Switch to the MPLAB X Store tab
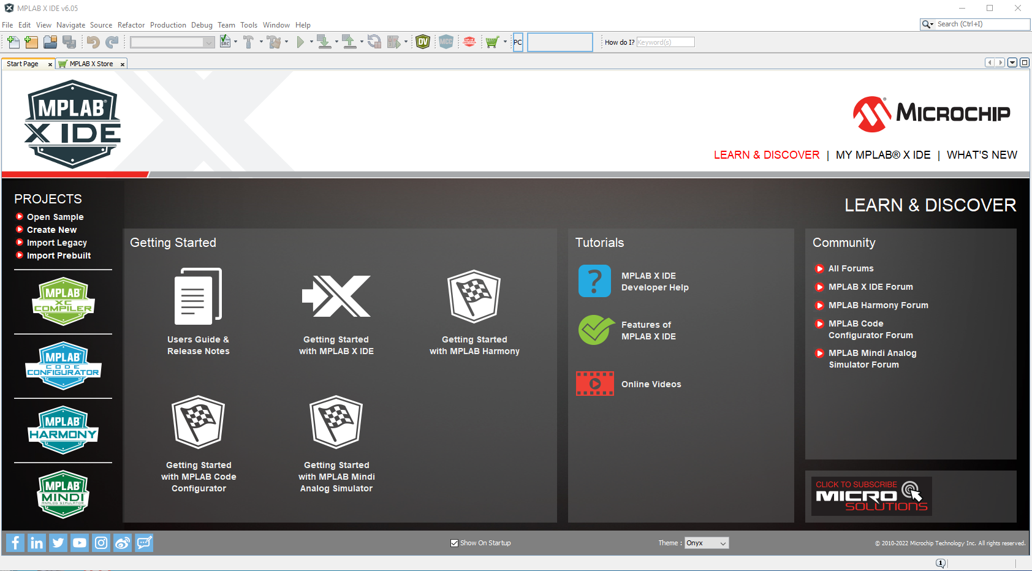Screen dimensions: 1032x571 (x=91, y=64)
